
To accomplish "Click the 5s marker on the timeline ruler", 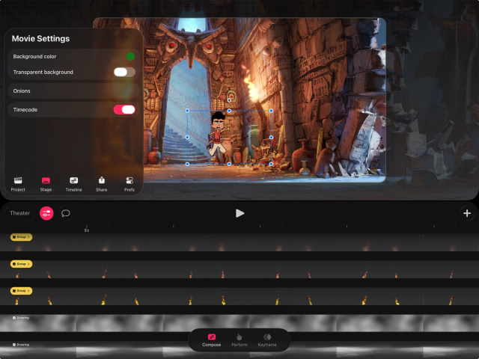I will (87, 230).
